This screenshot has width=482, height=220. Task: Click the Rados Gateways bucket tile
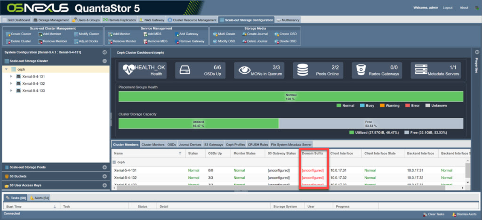(377, 70)
